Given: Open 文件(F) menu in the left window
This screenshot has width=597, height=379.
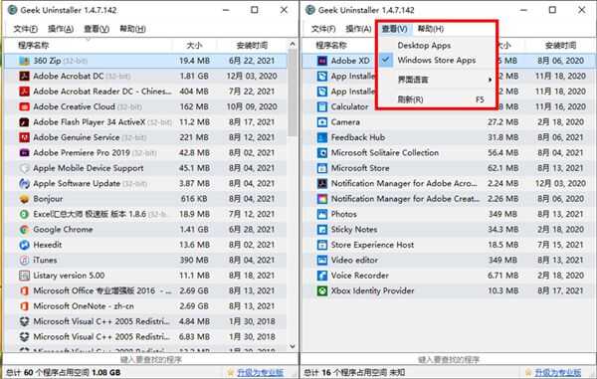Looking at the screenshot, I should tap(26, 29).
